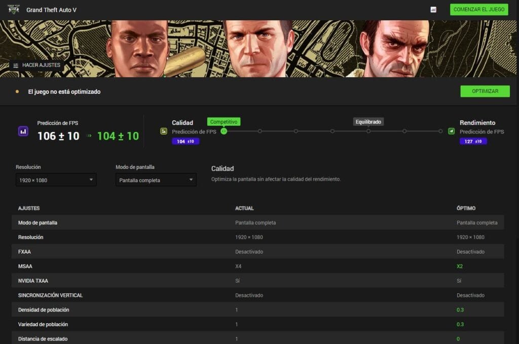Select the Rendimiento mode icon
Image resolution: width=519 pixels, height=344 pixels.
click(451, 131)
